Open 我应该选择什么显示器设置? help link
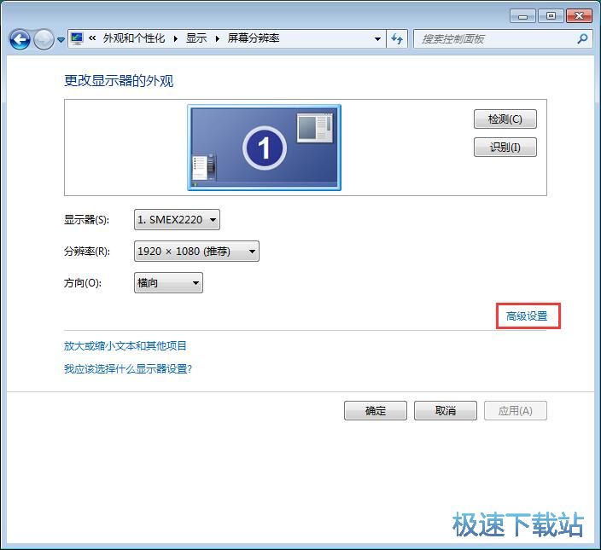Image resolution: width=601 pixels, height=550 pixels. [x=128, y=369]
